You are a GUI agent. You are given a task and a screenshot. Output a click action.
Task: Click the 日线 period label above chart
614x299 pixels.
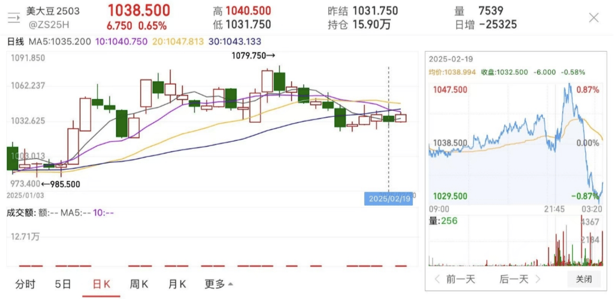[15, 42]
